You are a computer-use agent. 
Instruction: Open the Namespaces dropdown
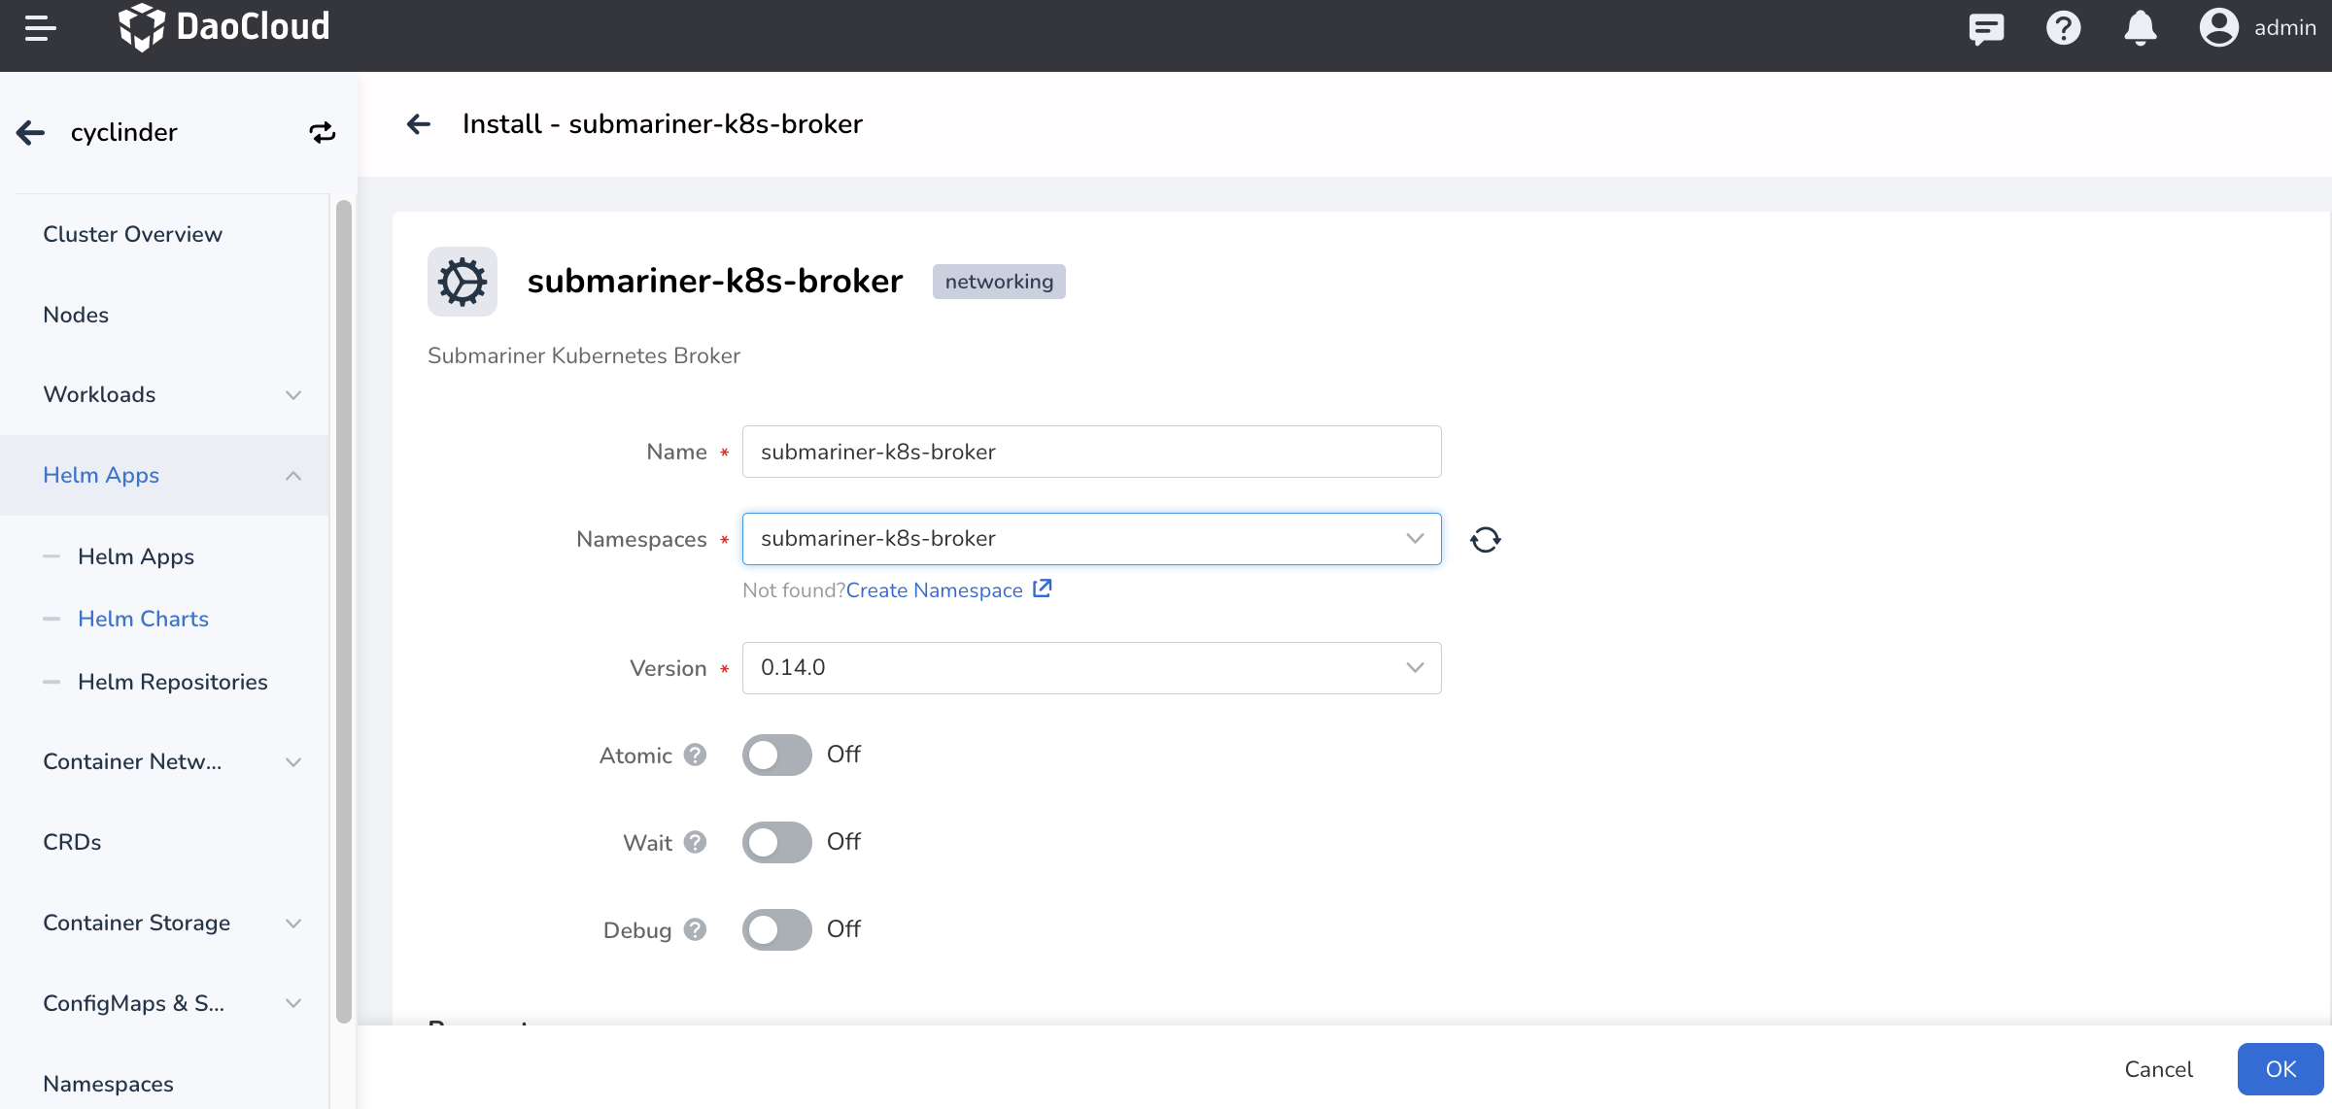1091,539
